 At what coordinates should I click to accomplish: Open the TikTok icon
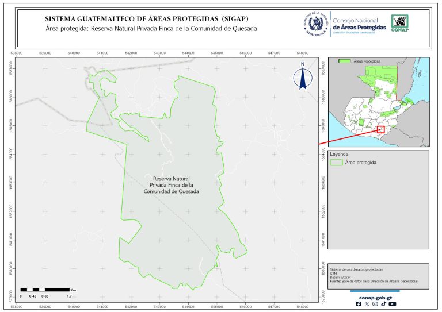[383, 304]
